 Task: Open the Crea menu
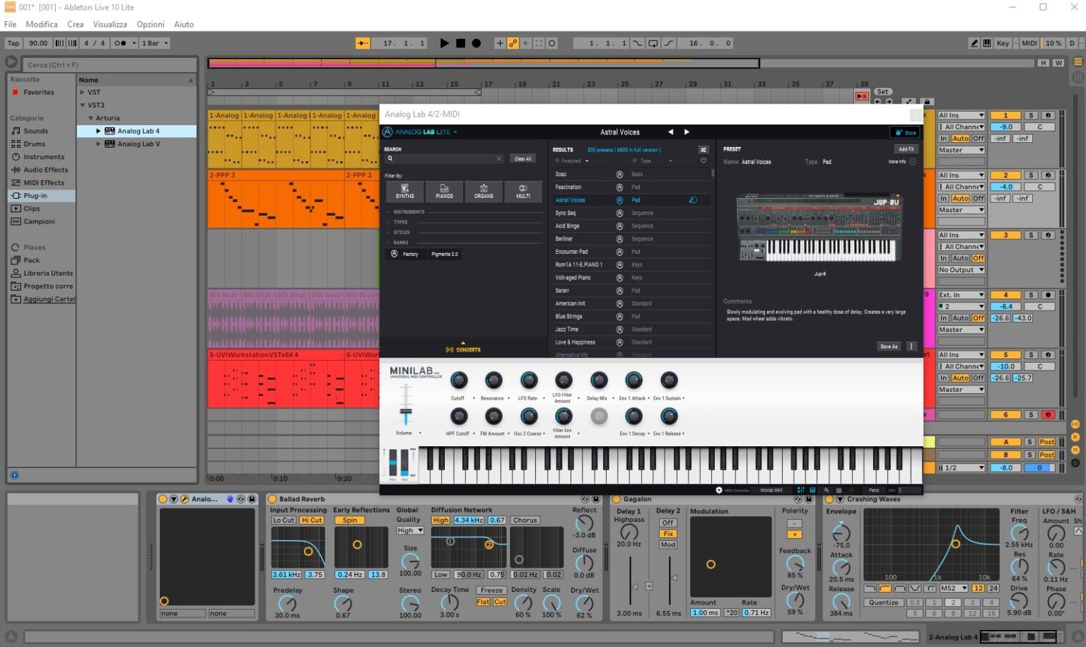pyautogui.click(x=75, y=24)
